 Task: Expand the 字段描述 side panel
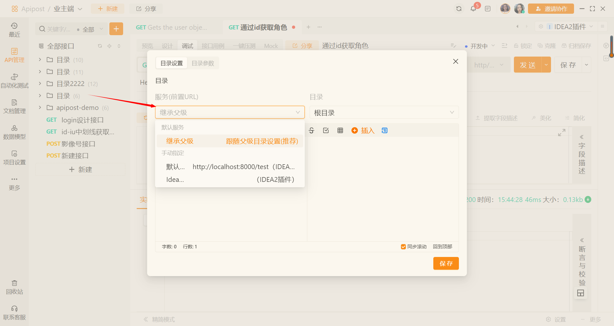coord(582,155)
